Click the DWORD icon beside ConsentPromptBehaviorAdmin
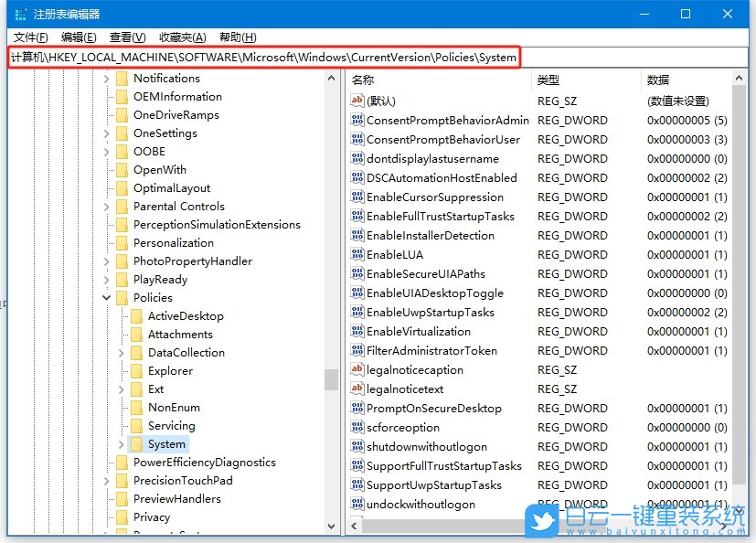Viewport: 756px width, 543px height. tap(357, 120)
